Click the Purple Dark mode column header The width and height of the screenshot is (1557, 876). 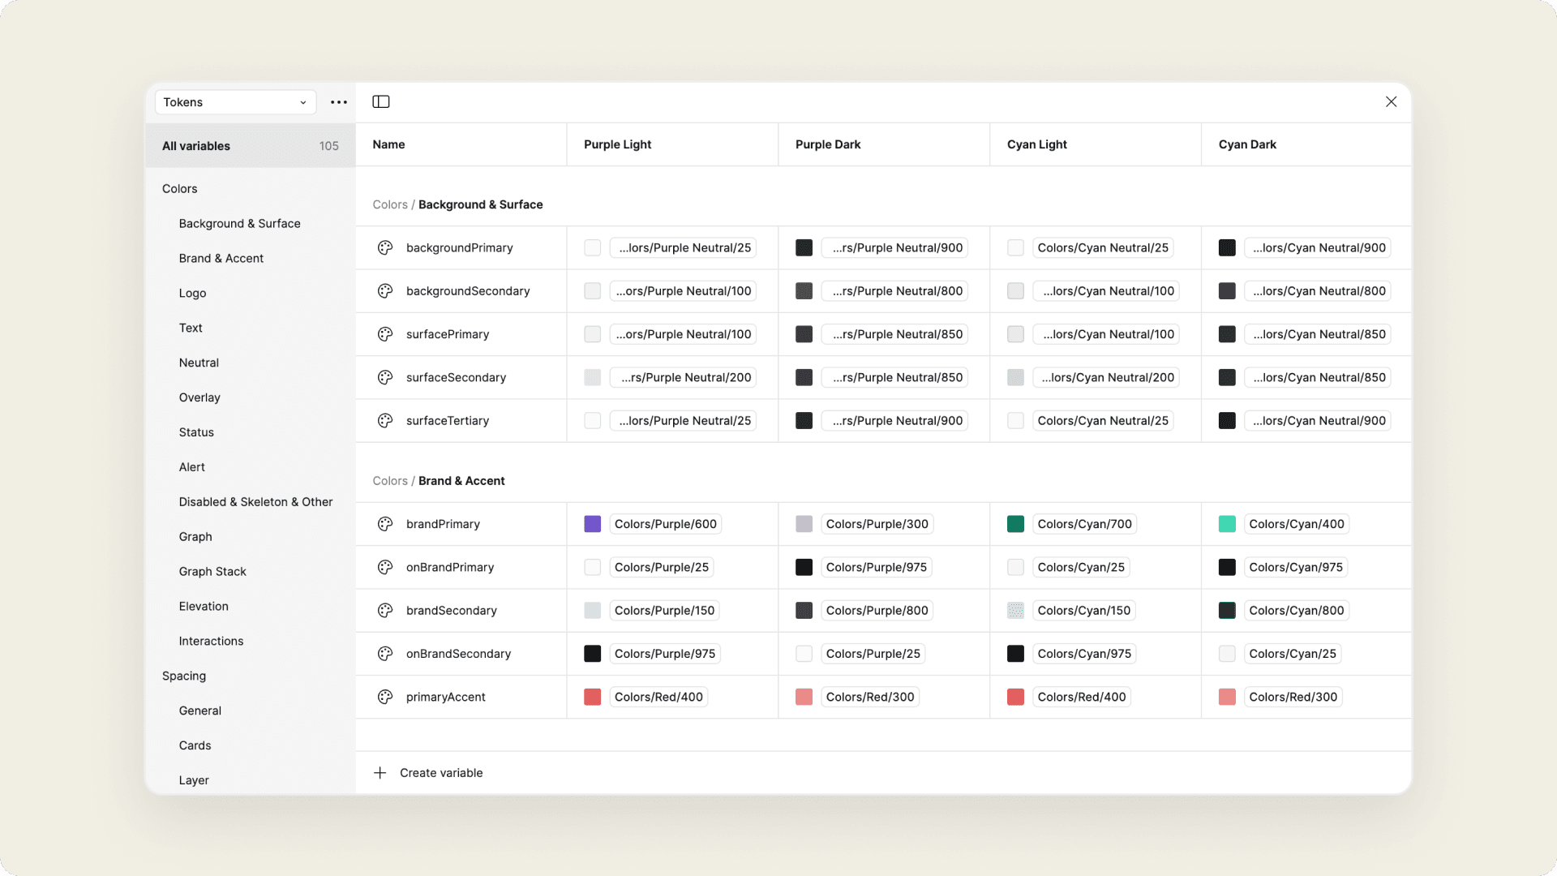coord(828,144)
